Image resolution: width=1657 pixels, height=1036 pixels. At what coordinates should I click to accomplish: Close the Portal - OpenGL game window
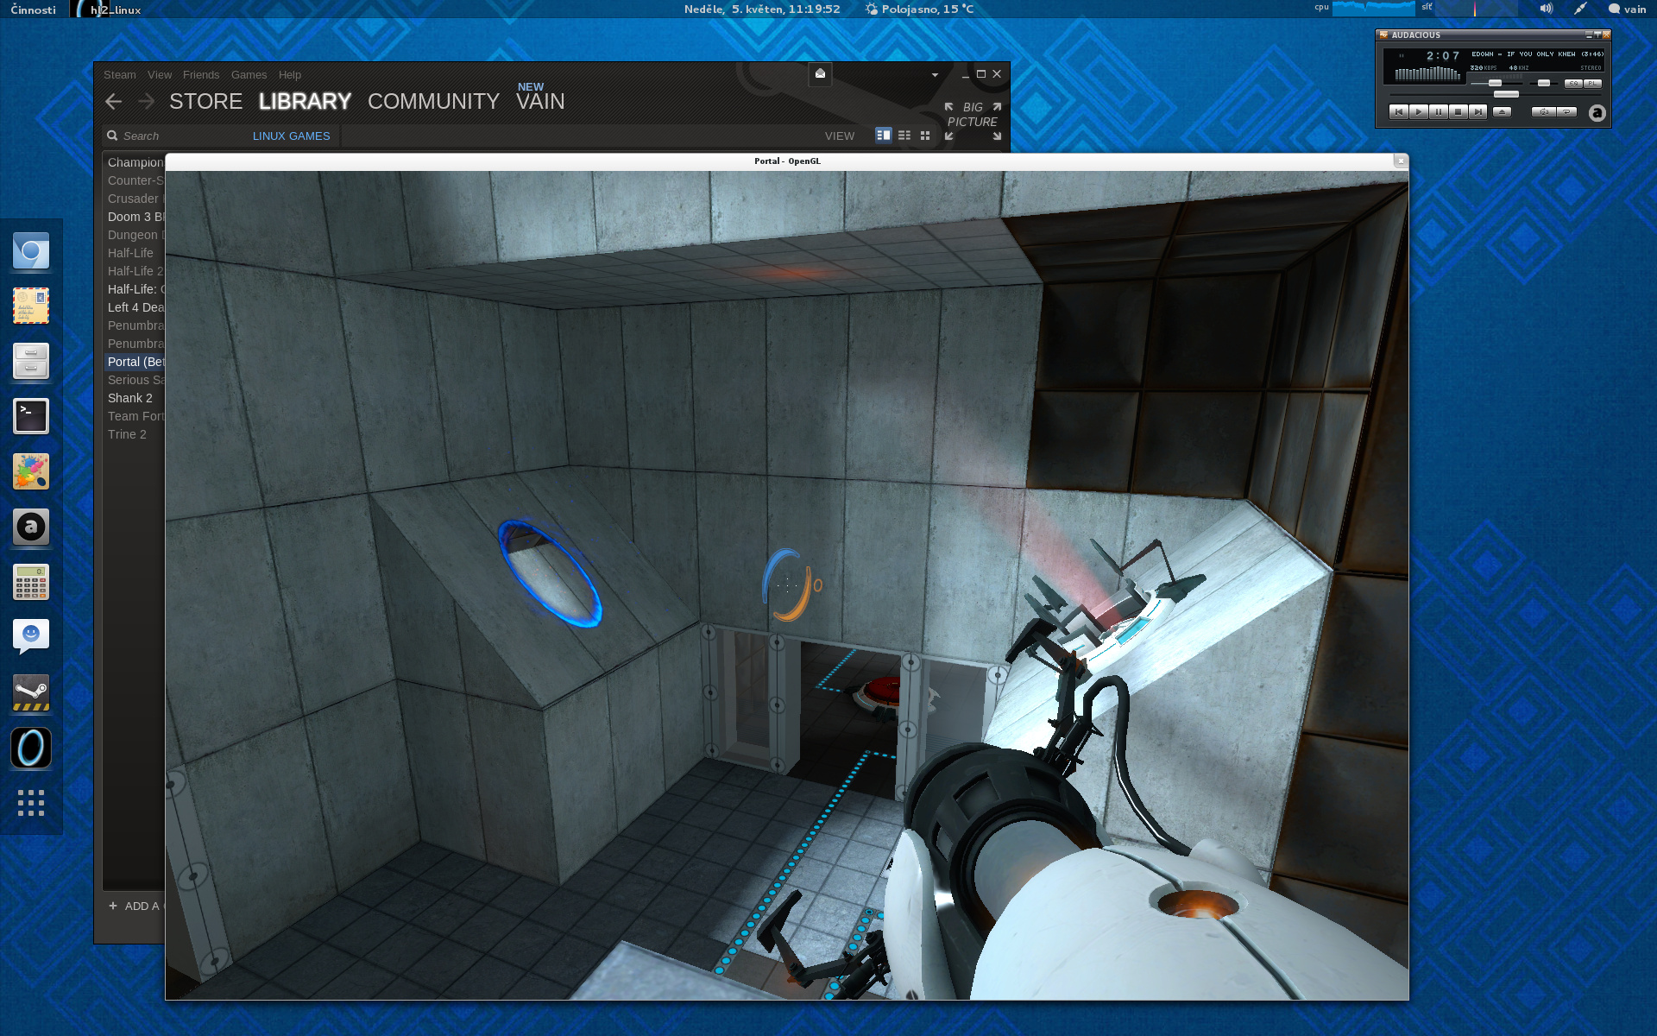point(1400,161)
